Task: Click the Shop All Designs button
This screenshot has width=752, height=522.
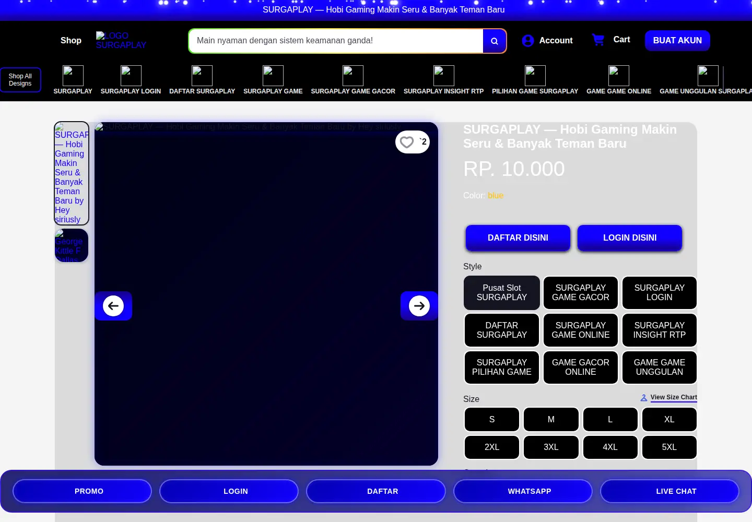Action: click(20, 80)
